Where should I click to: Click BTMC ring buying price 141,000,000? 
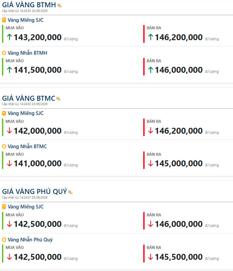point(37,164)
